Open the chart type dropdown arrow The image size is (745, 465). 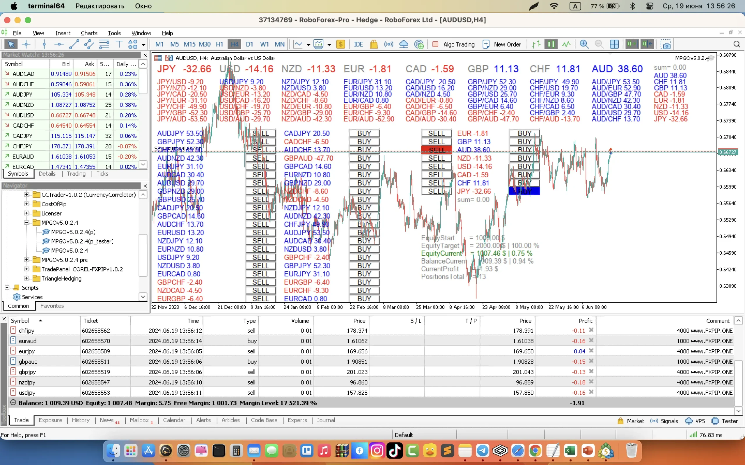pyautogui.click(x=308, y=44)
